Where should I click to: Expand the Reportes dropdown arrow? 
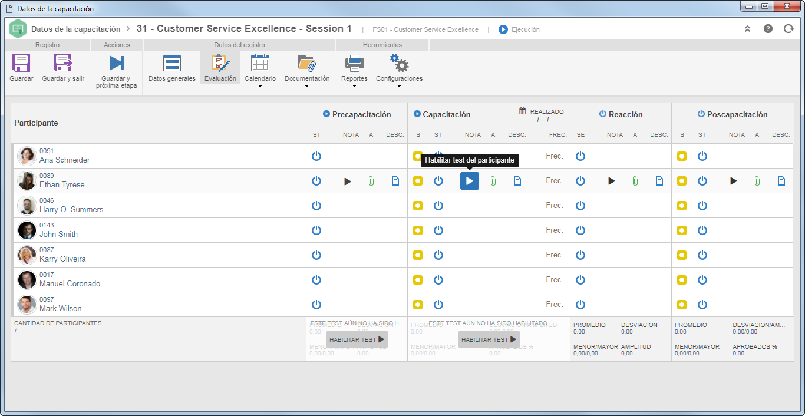[x=354, y=87]
